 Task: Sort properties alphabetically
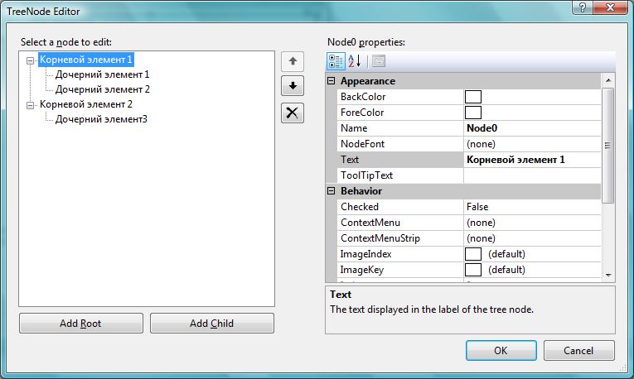pos(355,60)
